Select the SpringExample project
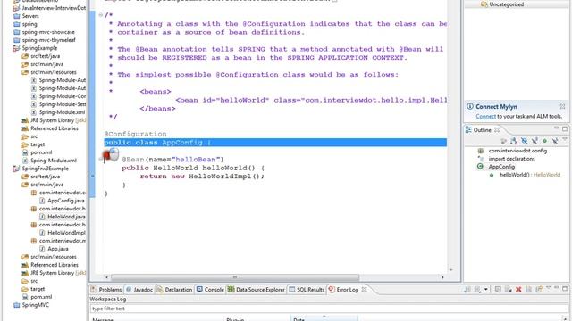Screen dimensions: 572x321 click(39, 48)
